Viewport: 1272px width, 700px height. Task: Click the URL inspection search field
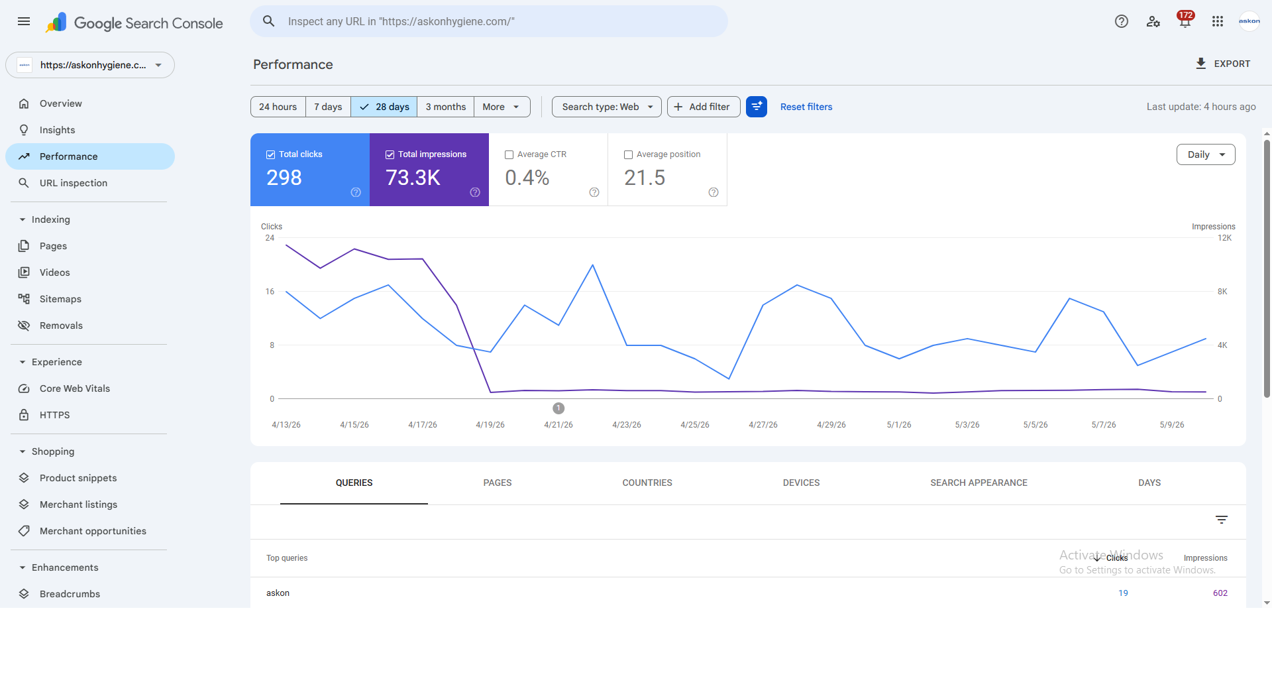(489, 21)
